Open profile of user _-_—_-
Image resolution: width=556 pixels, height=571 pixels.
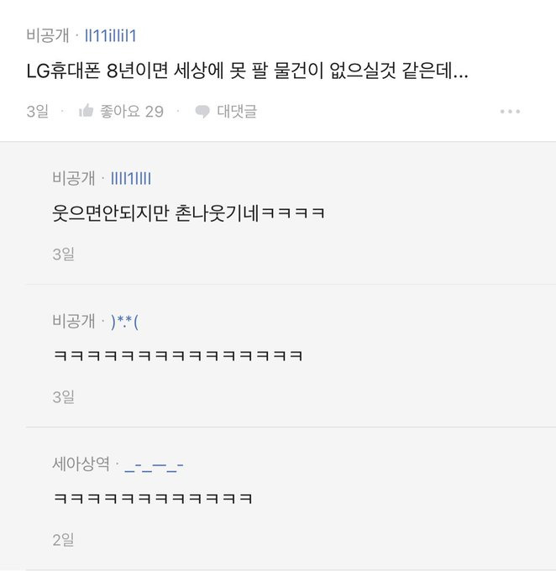154,464
